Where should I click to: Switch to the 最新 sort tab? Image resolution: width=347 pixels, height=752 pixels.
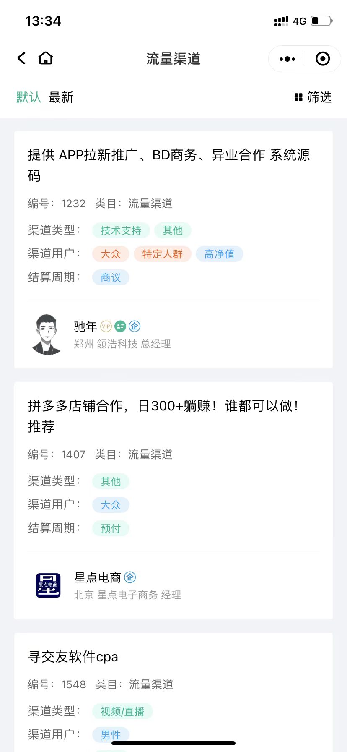tap(61, 97)
